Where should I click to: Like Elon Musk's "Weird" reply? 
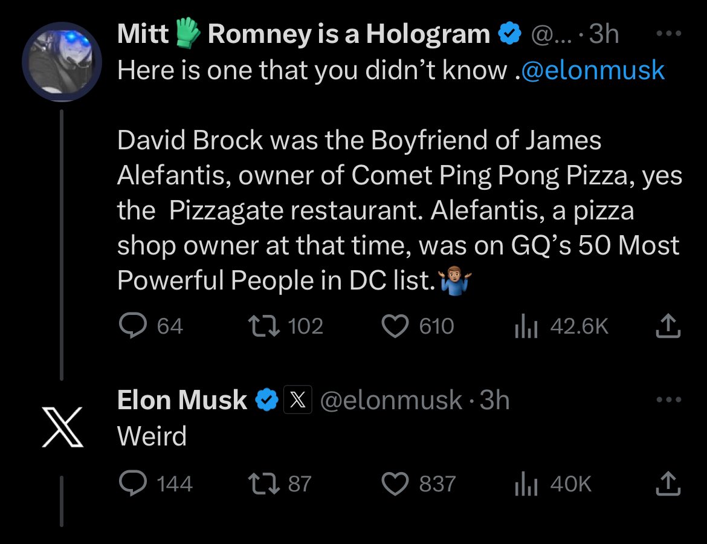(396, 484)
